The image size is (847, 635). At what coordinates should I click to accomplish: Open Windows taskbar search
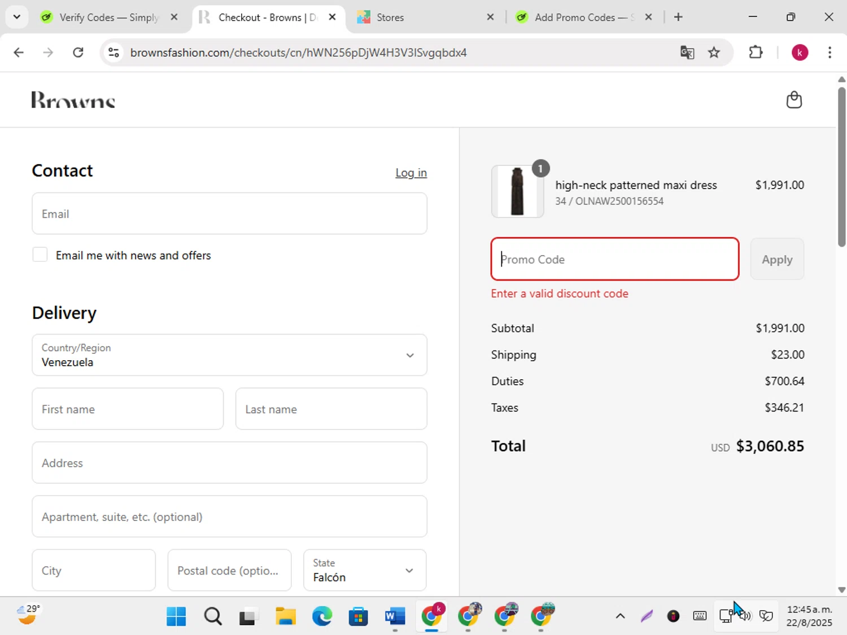click(x=213, y=616)
